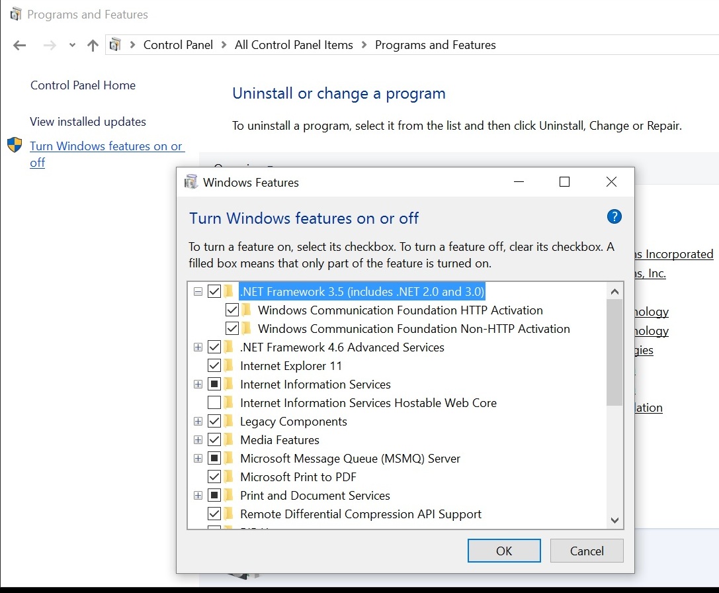Uncheck Windows Communication Foundation Non-HTTP Activation
719x593 pixels.
pos(232,329)
